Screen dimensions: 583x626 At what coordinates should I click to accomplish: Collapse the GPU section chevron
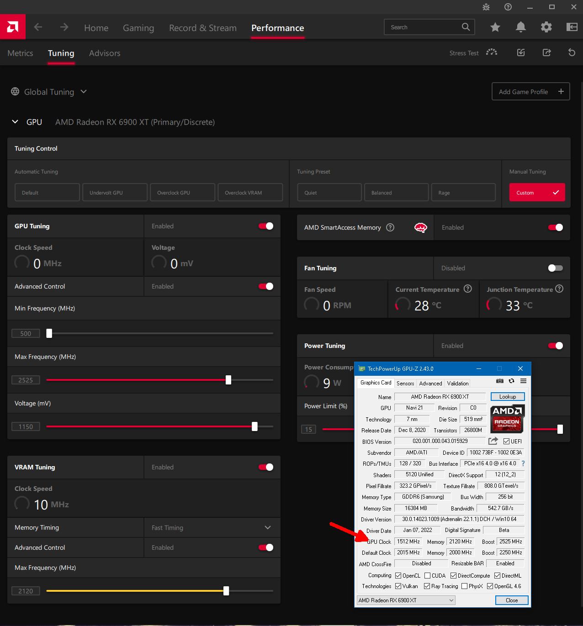(x=15, y=122)
